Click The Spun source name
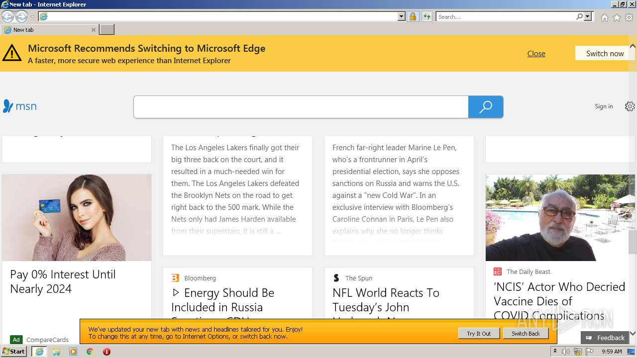The image size is (637, 358). [x=359, y=278]
